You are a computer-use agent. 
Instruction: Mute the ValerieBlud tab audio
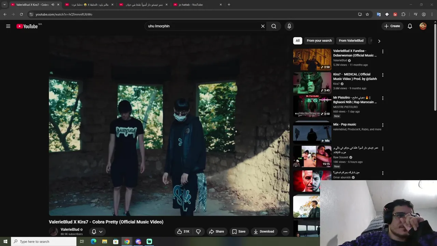53,5
